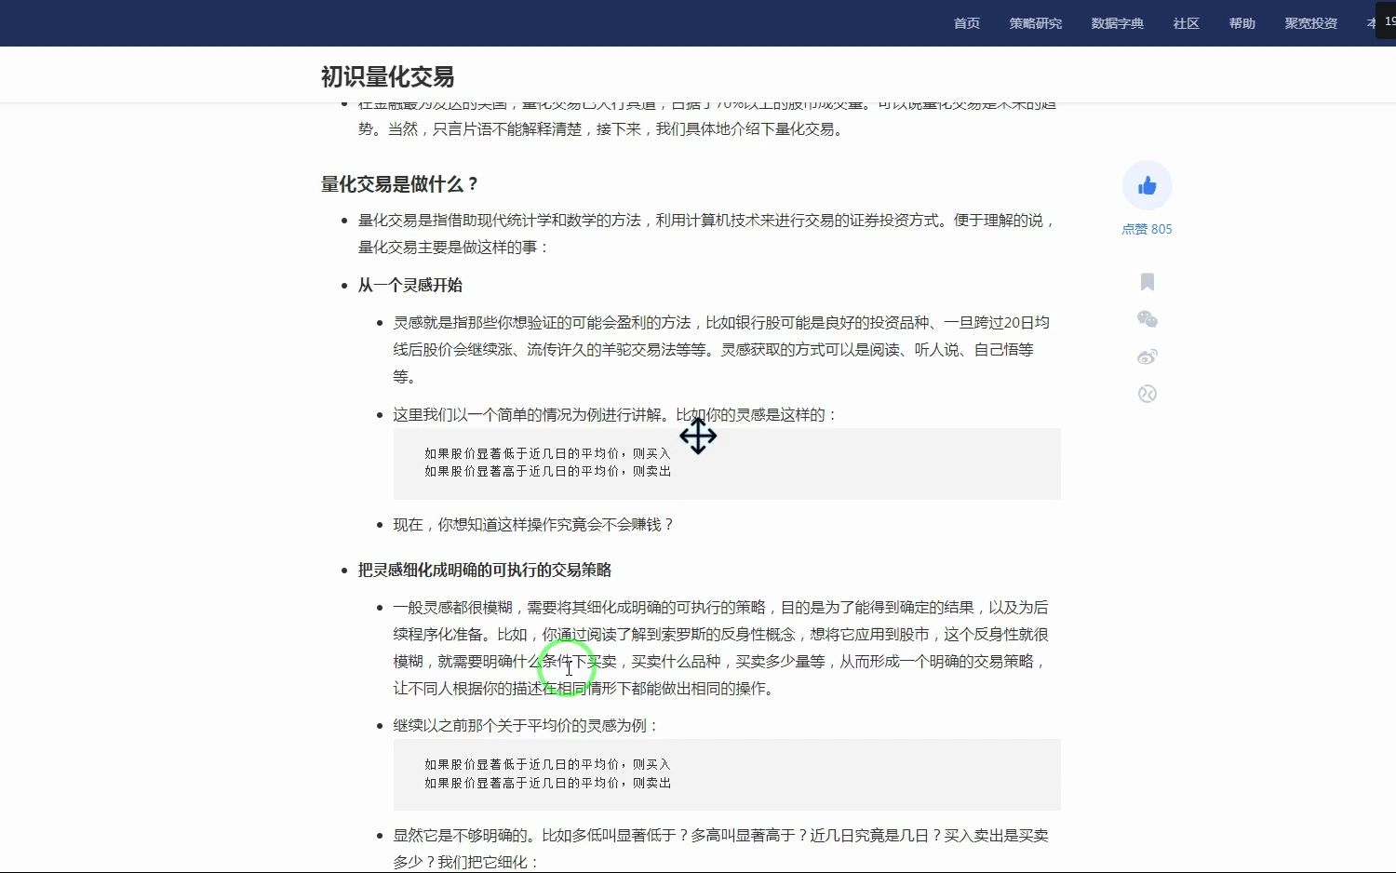Share via the Weibo icon

[x=1148, y=356]
